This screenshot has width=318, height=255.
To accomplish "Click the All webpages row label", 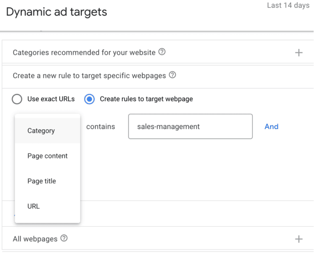I will [x=35, y=239].
